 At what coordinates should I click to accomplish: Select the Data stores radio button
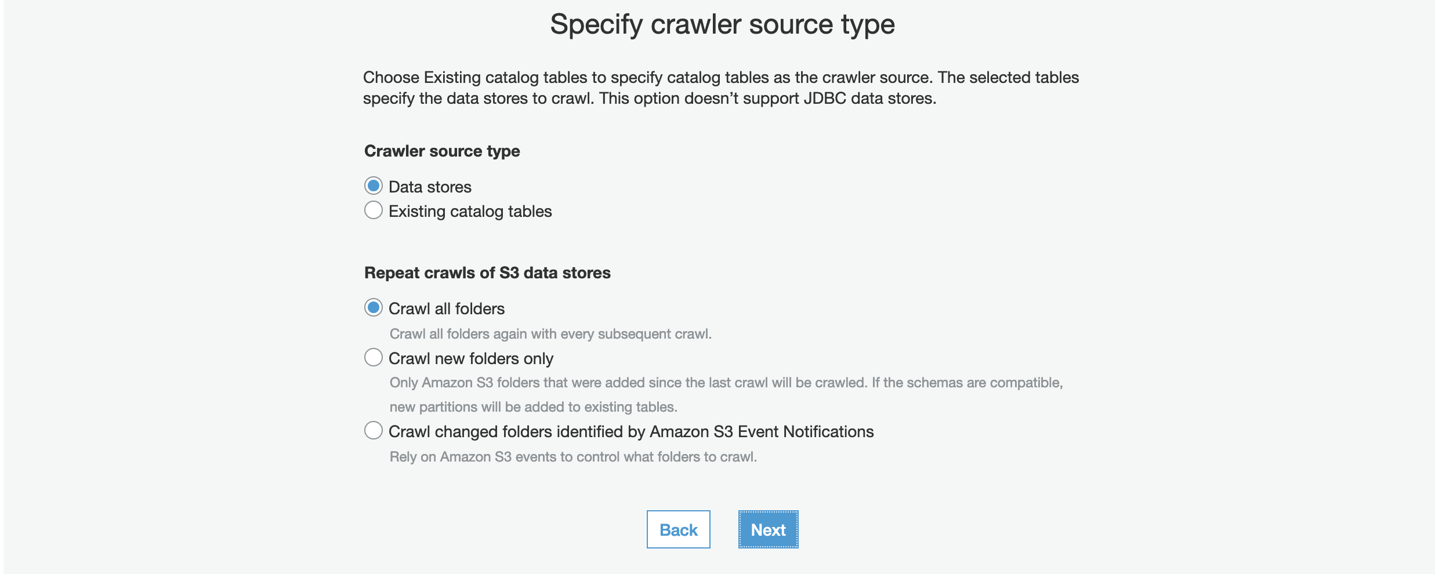click(x=374, y=186)
